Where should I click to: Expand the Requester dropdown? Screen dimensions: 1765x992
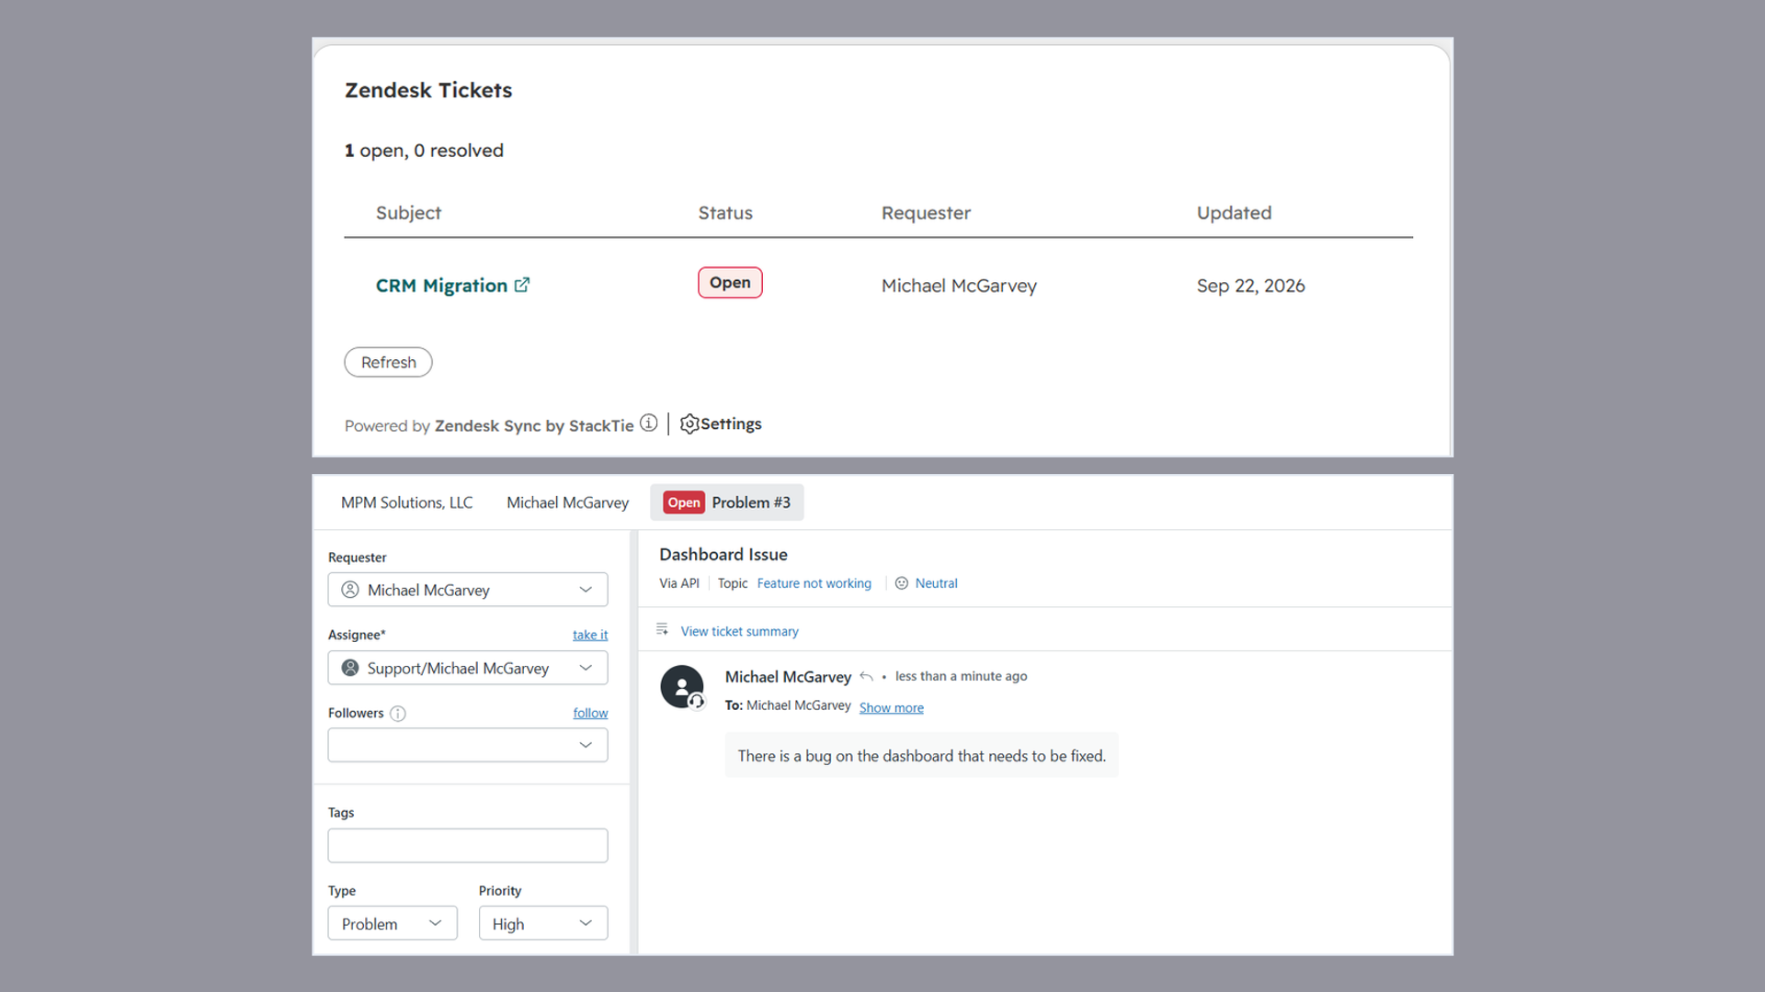point(468,590)
